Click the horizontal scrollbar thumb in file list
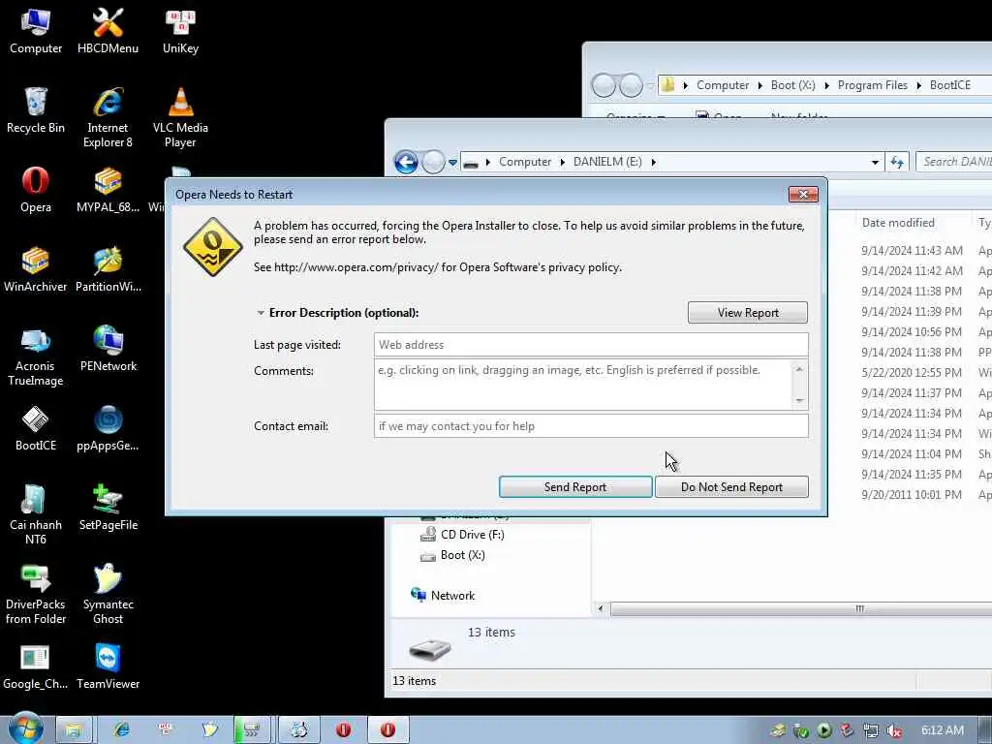Screen dimensions: 992x744 (801, 609)
